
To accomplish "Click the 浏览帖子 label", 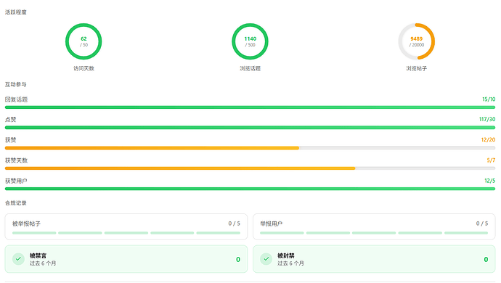I will tap(416, 68).
